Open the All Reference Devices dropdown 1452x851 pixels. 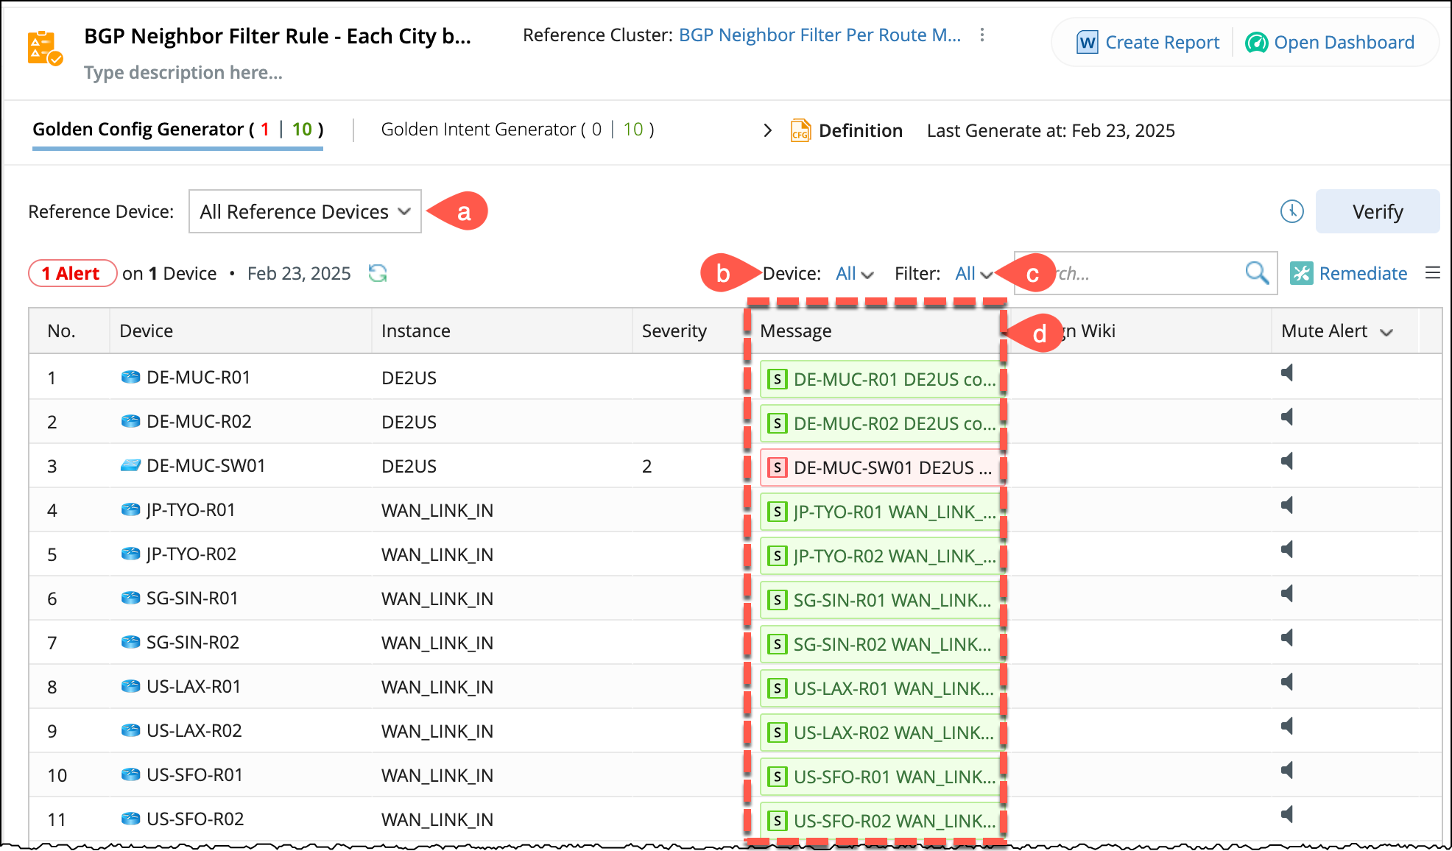305,212
